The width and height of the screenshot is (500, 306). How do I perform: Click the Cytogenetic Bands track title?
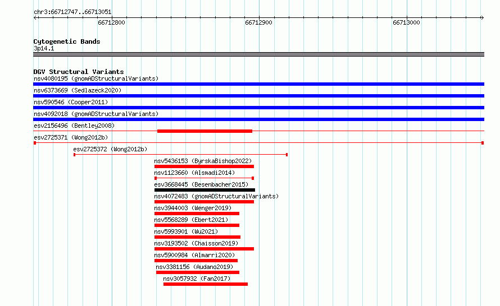pos(67,41)
